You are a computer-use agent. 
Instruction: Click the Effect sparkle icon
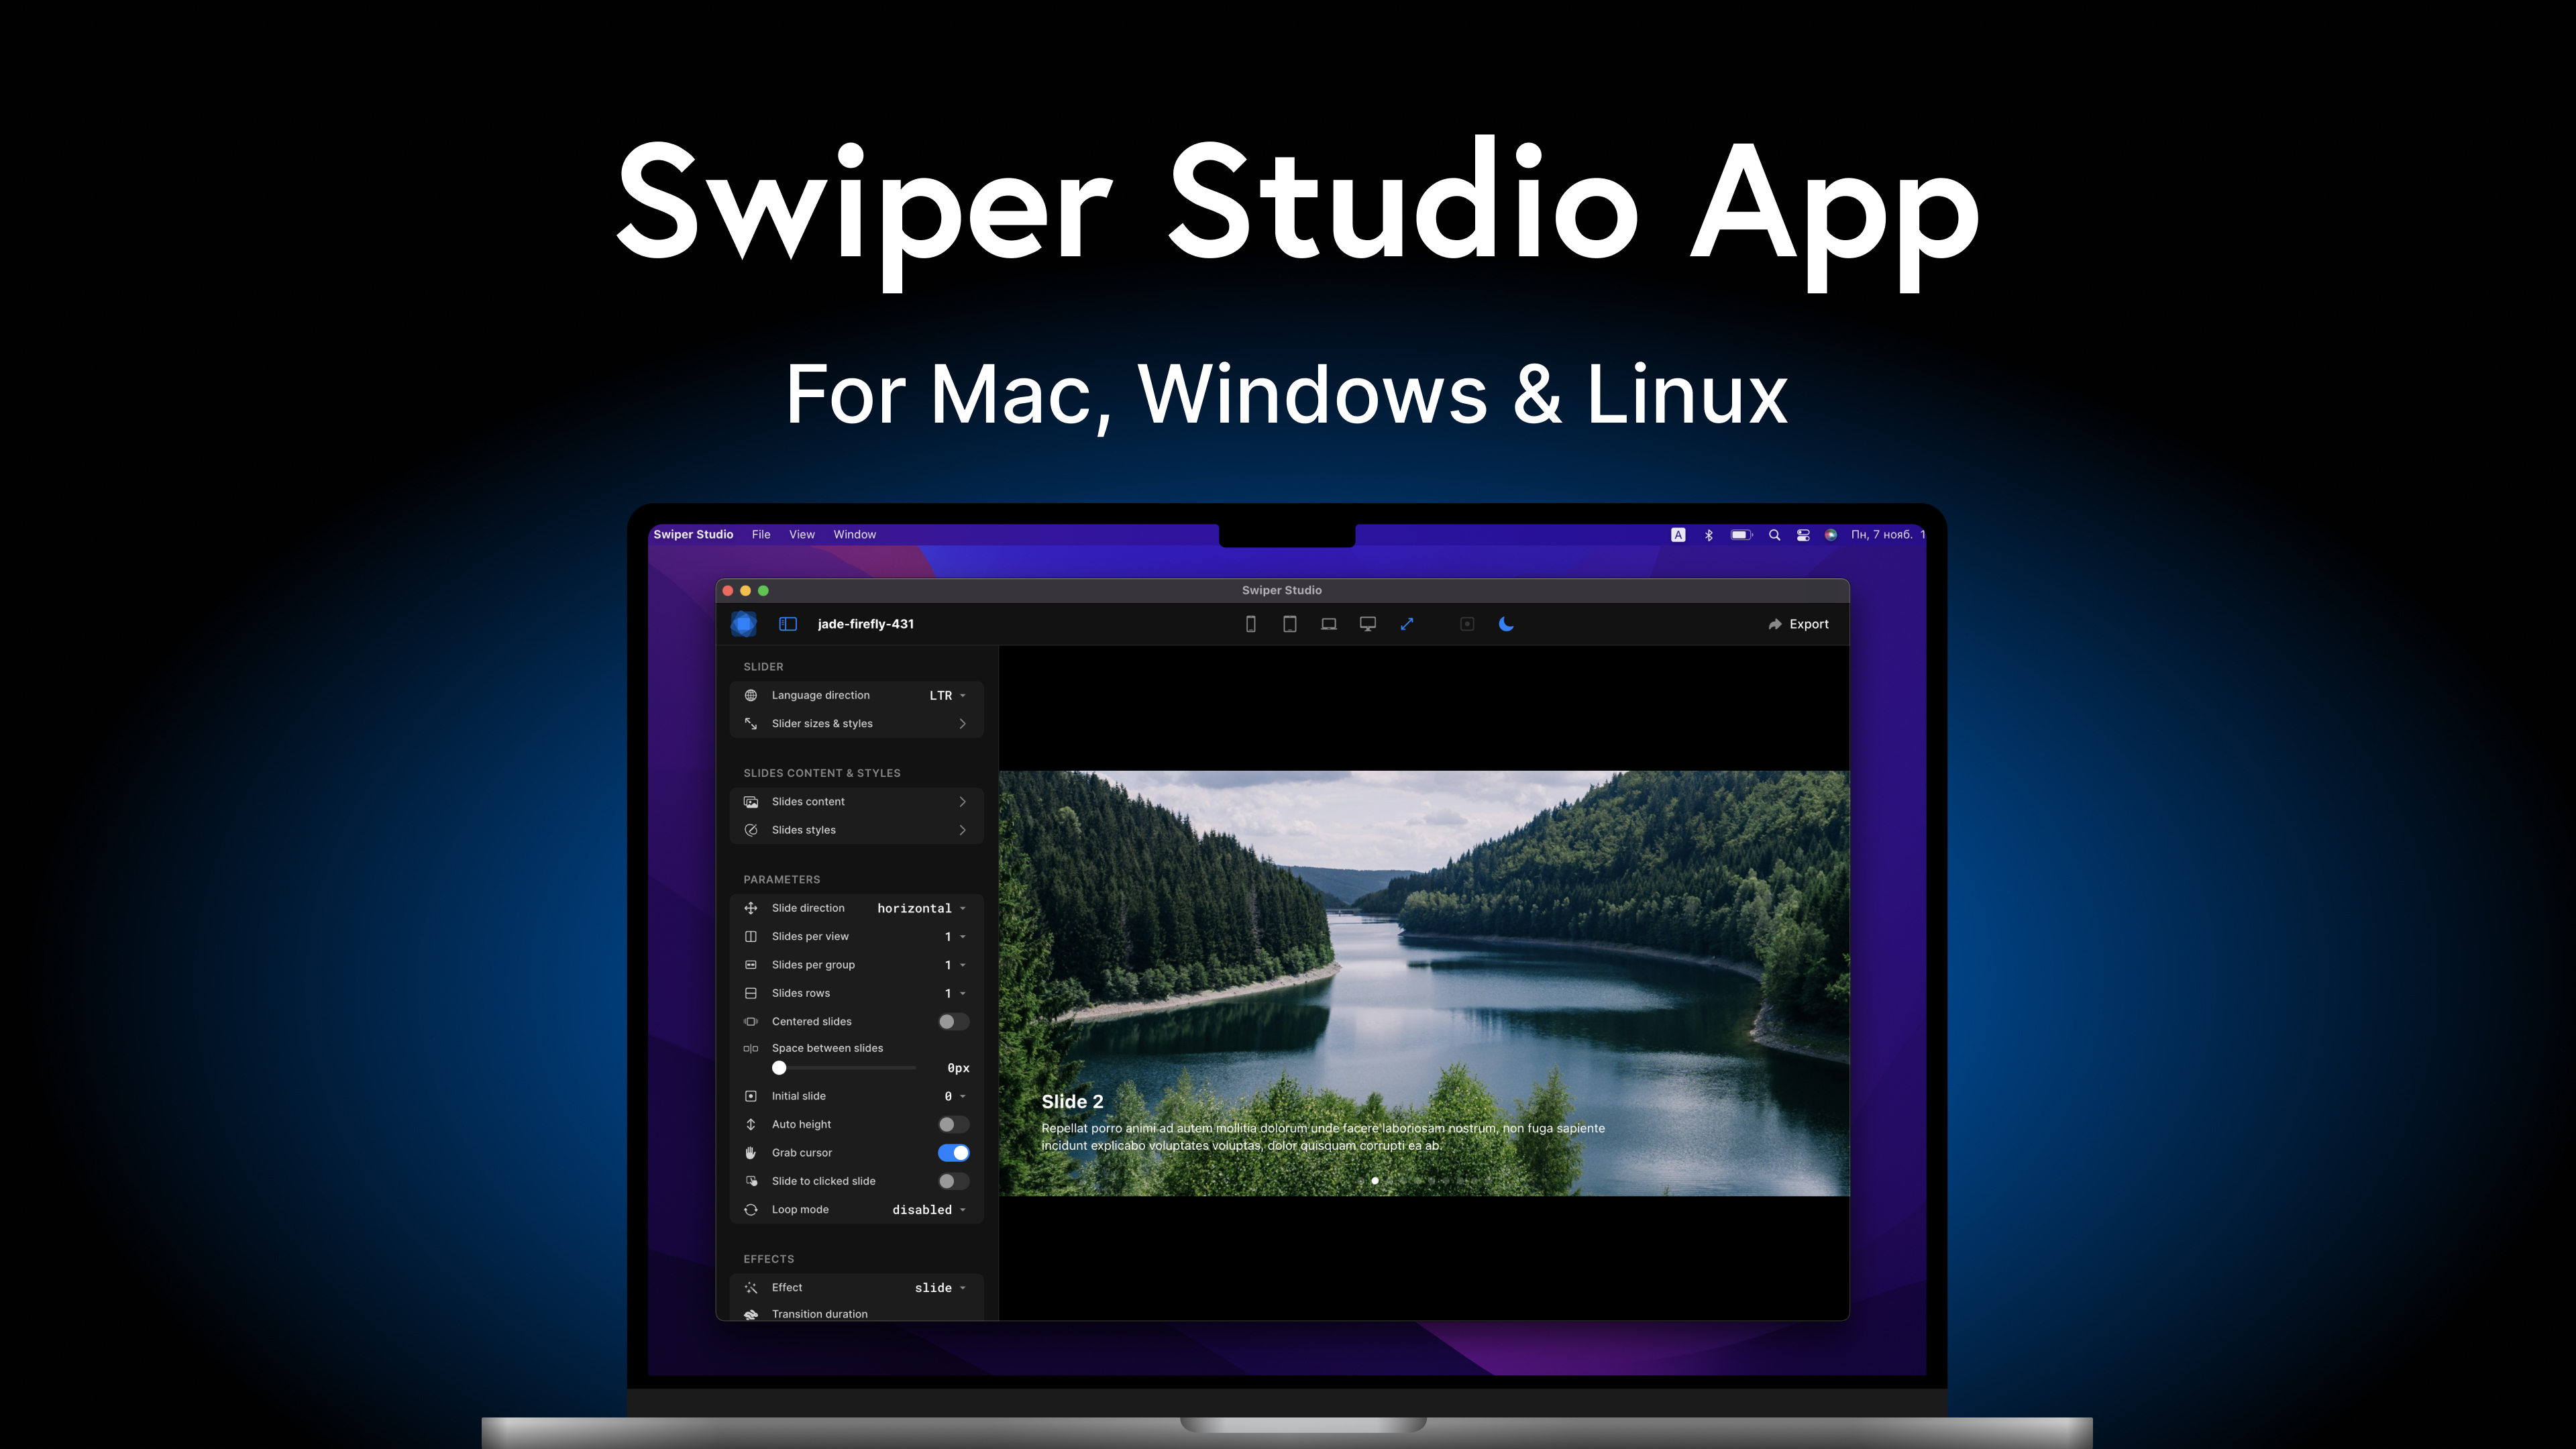[751, 1288]
